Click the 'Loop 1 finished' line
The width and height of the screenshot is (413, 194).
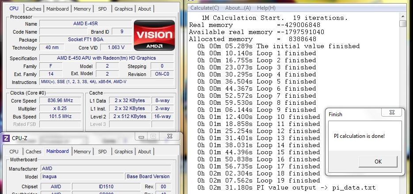tap(257, 53)
